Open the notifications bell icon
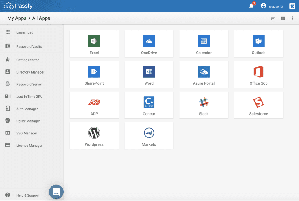The image size is (299, 201). point(251,6)
